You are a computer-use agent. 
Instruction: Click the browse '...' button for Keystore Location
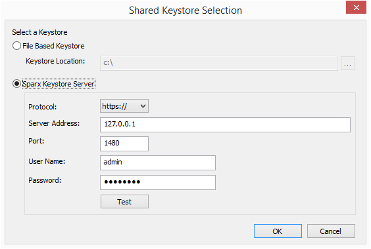pyautogui.click(x=347, y=63)
